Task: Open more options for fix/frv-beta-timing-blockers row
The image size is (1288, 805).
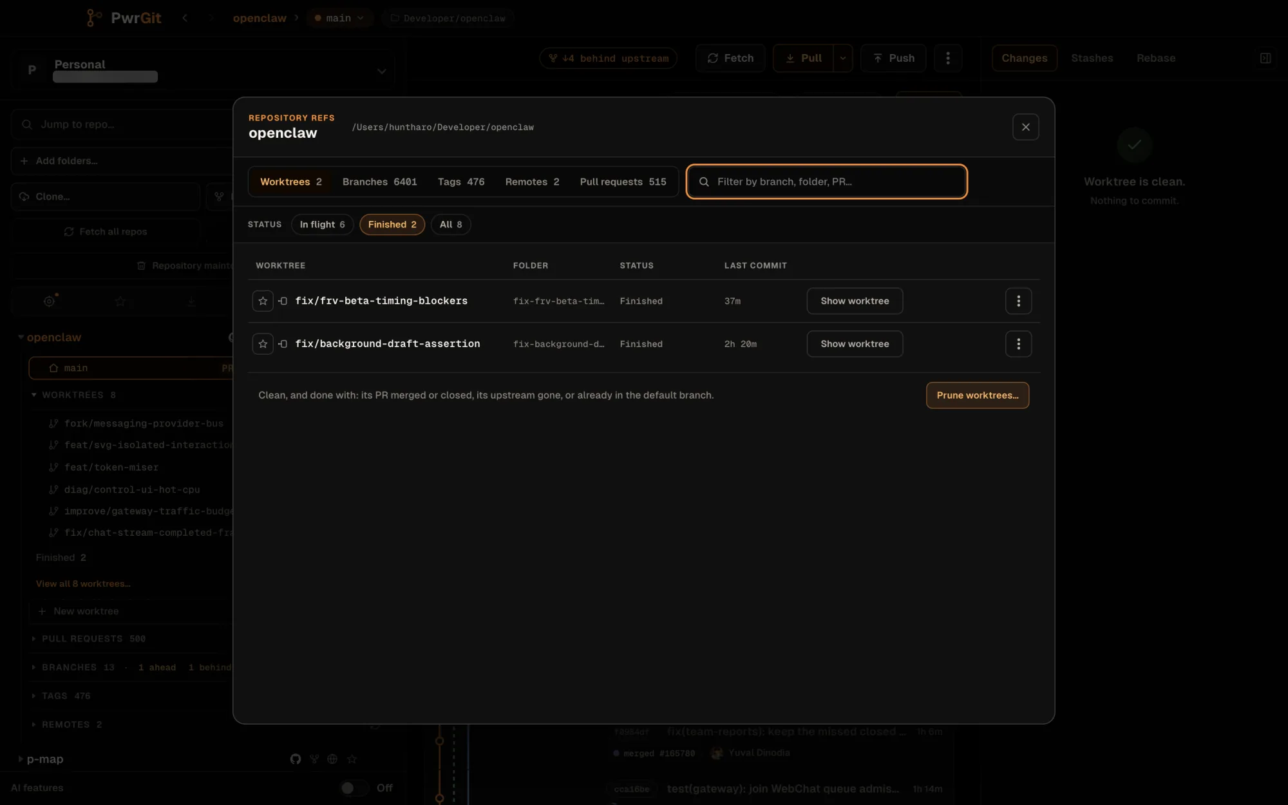Action: tap(1018, 301)
